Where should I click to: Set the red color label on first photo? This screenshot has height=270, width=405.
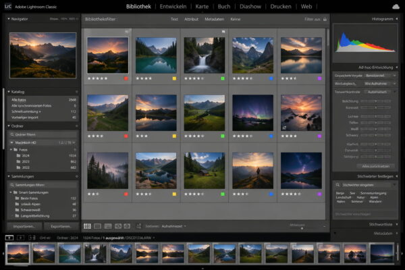[126, 78]
